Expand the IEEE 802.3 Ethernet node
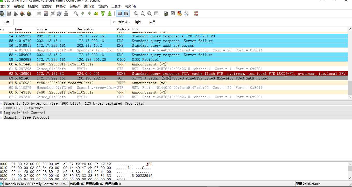 [x=1, y=108]
